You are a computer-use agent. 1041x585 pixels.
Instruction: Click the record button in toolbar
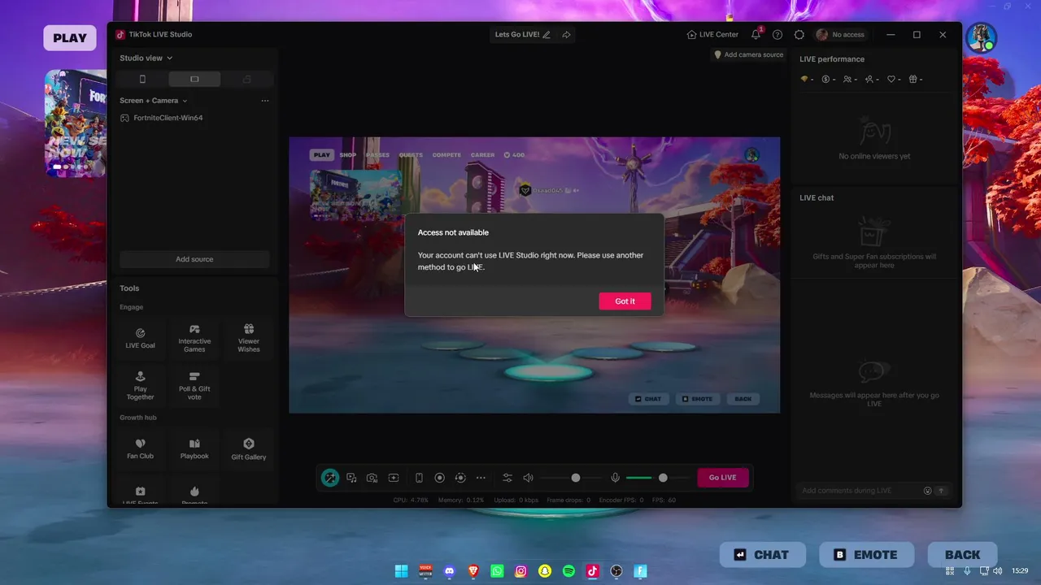(440, 478)
